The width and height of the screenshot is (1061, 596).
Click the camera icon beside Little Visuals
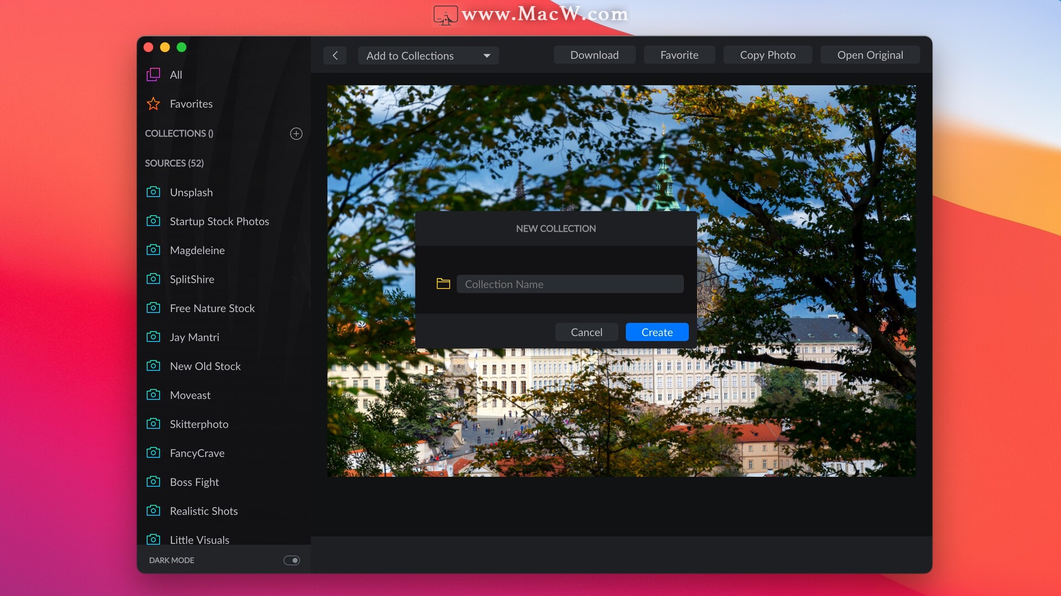pos(153,539)
